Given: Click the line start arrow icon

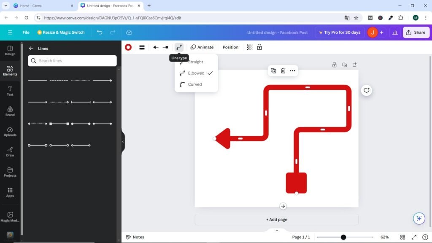Looking at the screenshot, I should [x=156, y=47].
